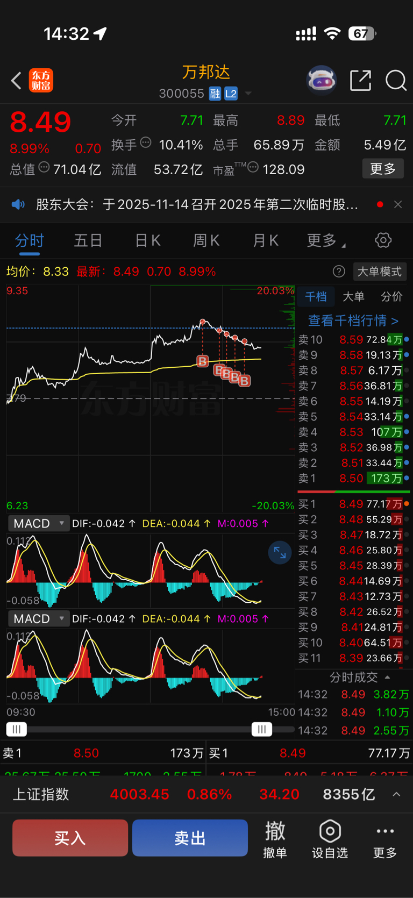Tap the expand chart fullscreen icon
Viewport: 413px width, 898px height.
point(280,552)
